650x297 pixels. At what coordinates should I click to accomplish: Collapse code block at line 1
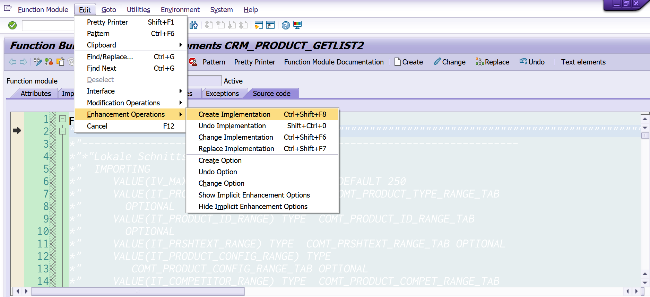[x=62, y=119]
